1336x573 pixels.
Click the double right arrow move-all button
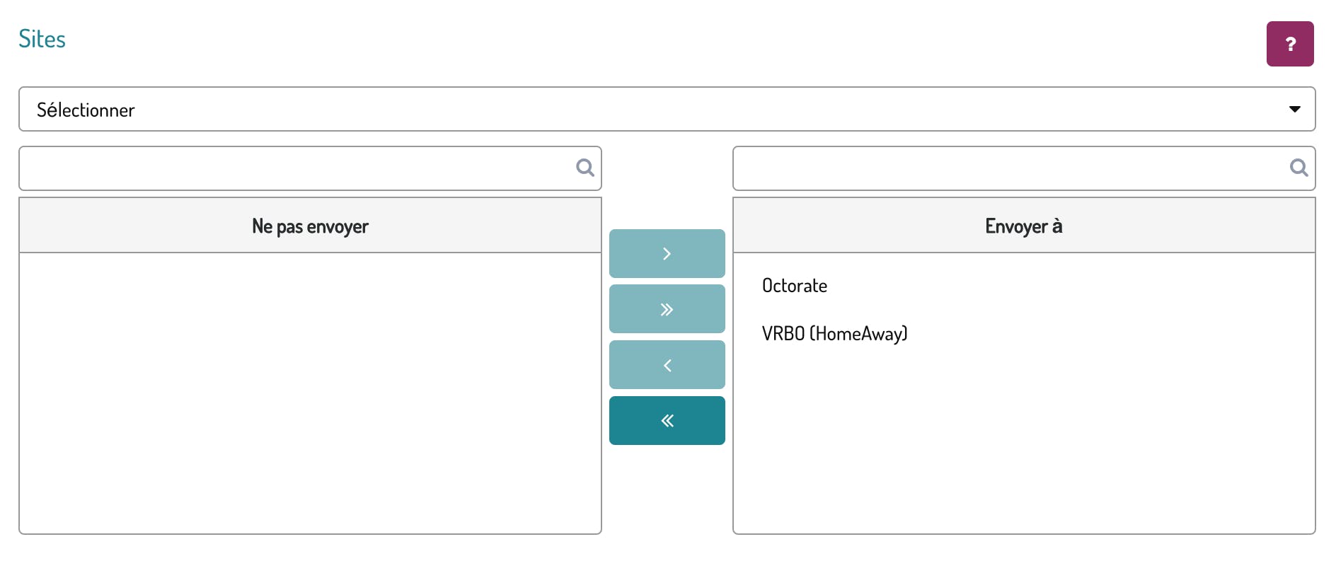667,309
